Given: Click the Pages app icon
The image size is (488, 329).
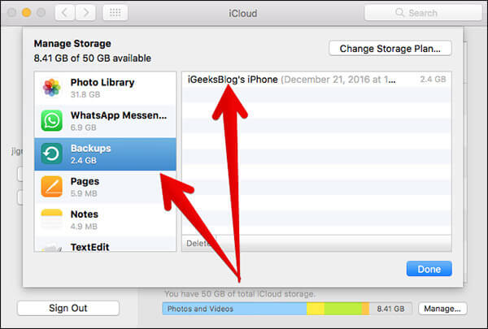Looking at the screenshot, I should click(x=52, y=188).
